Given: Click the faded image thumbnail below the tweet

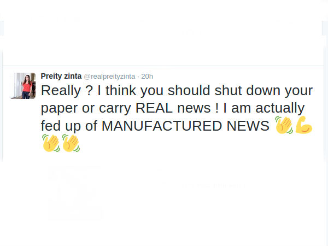Looking at the screenshot, I should coord(75,192).
